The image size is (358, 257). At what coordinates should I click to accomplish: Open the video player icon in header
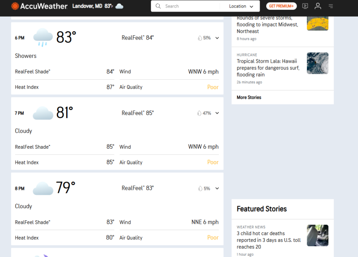[305, 6]
